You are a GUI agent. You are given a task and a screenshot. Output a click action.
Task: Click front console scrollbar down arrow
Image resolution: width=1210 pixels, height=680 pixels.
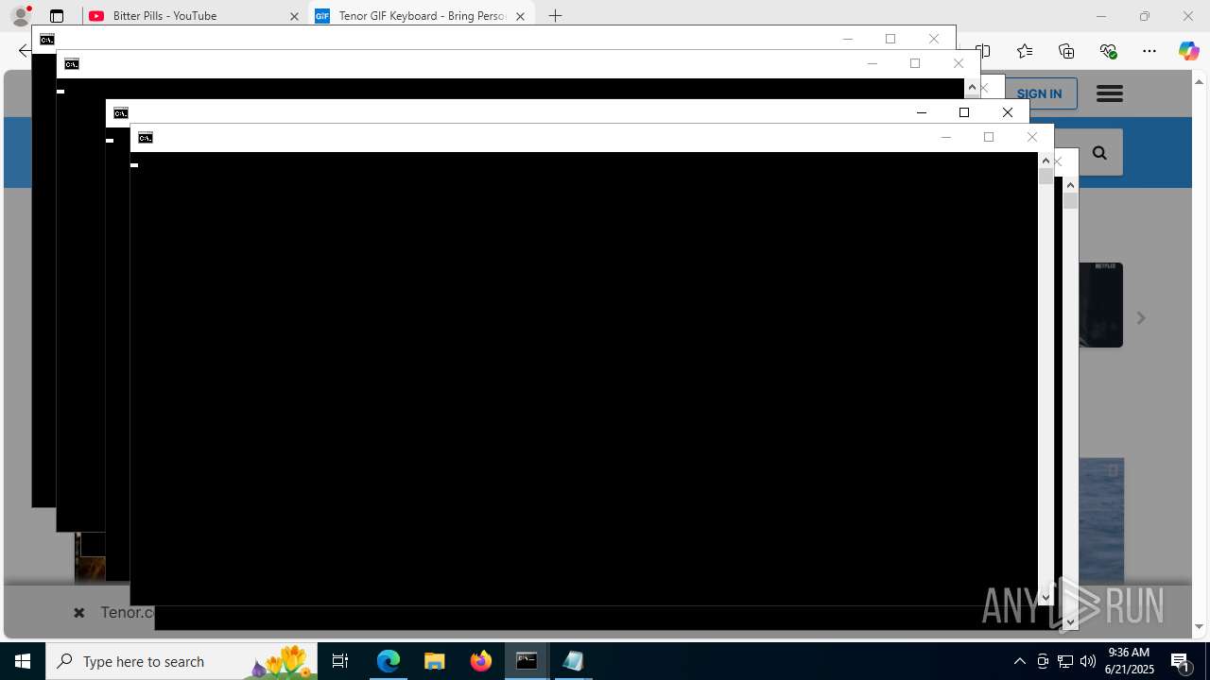coord(1046,597)
